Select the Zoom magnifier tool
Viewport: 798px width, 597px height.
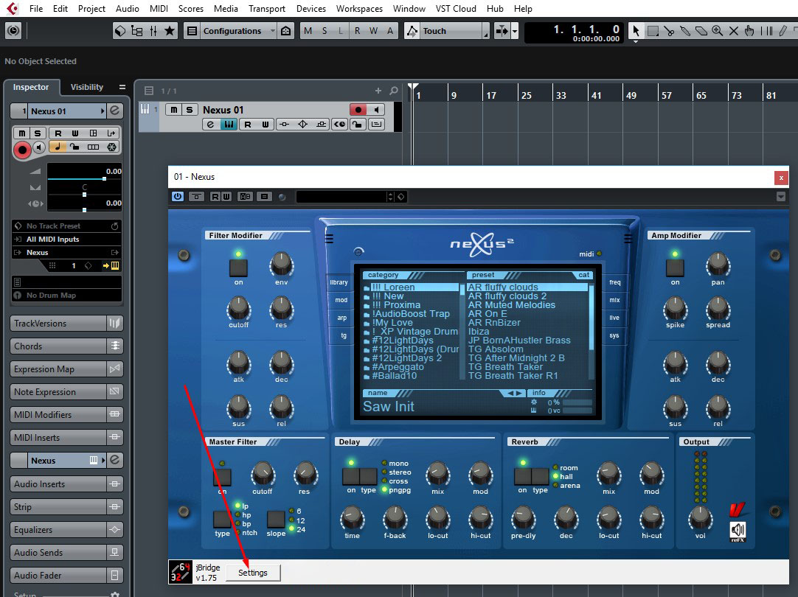click(x=718, y=31)
